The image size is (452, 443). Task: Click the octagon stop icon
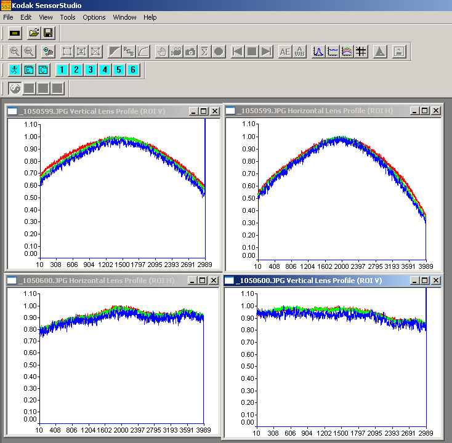click(x=219, y=52)
